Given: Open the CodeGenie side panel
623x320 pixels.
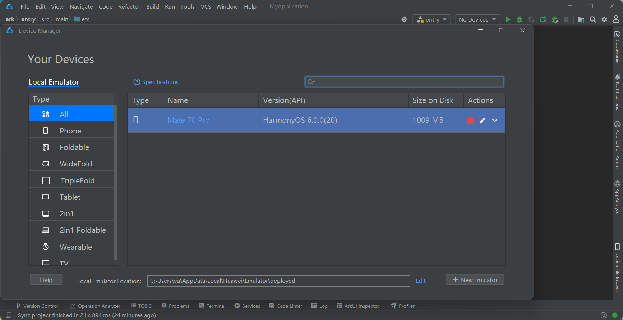Looking at the screenshot, I should pyautogui.click(x=617, y=47).
